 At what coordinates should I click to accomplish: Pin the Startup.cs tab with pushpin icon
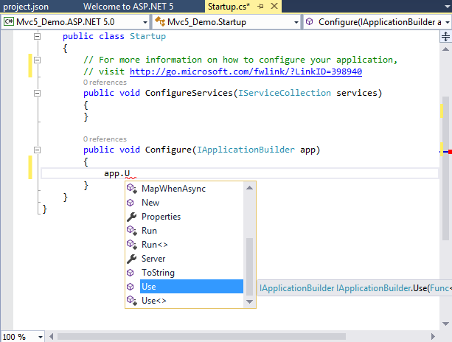point(260,7)
